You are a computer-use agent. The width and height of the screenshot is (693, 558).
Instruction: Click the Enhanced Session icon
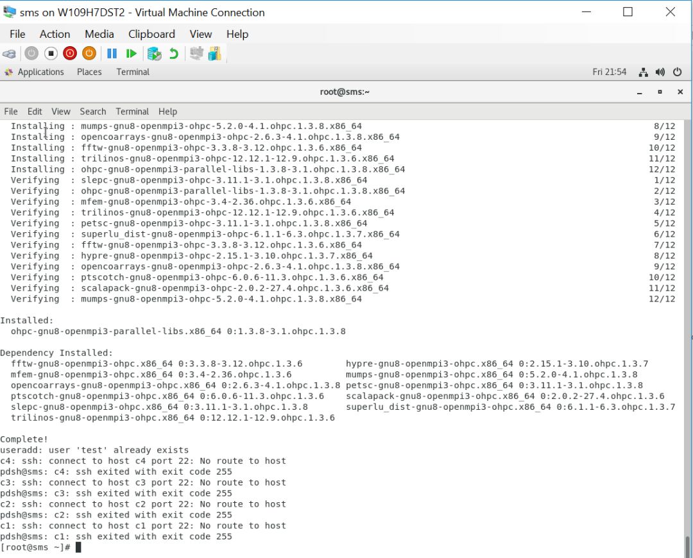(196, 53)
